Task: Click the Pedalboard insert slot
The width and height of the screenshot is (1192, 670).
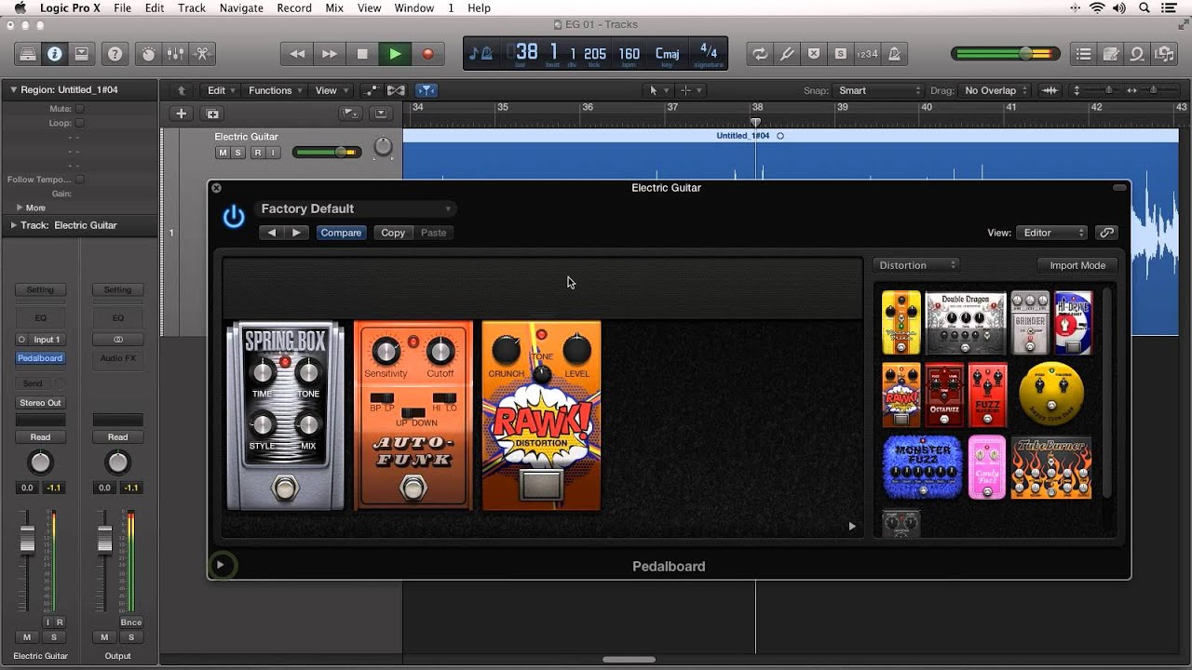Action: (x=40, y=358)
